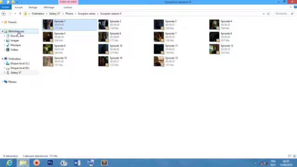The height and width of the screenshot is (167, 297).
Task: Open Disque local (D:)
Action: [x=19, y=68]
